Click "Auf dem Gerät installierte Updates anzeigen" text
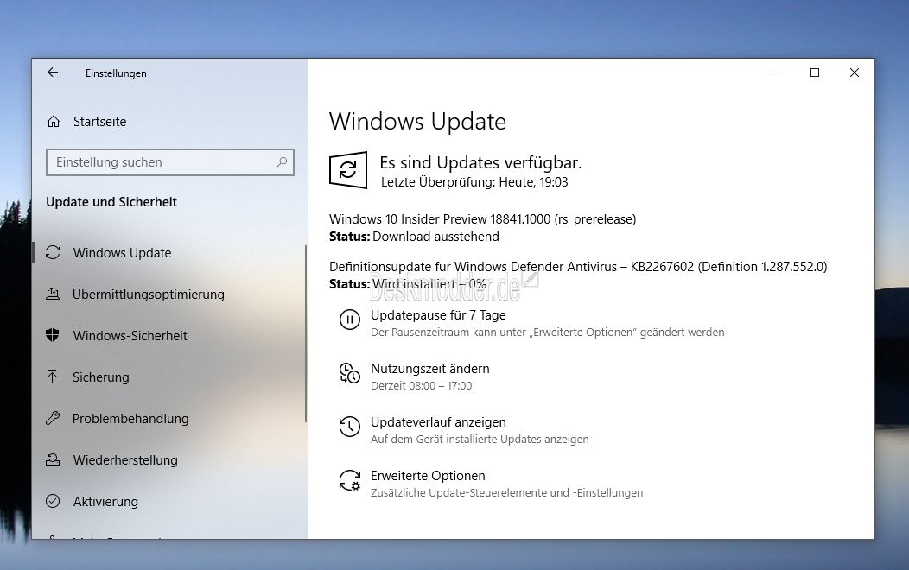The height and width of the screenshot is (570, 909). tap(480, 439)
